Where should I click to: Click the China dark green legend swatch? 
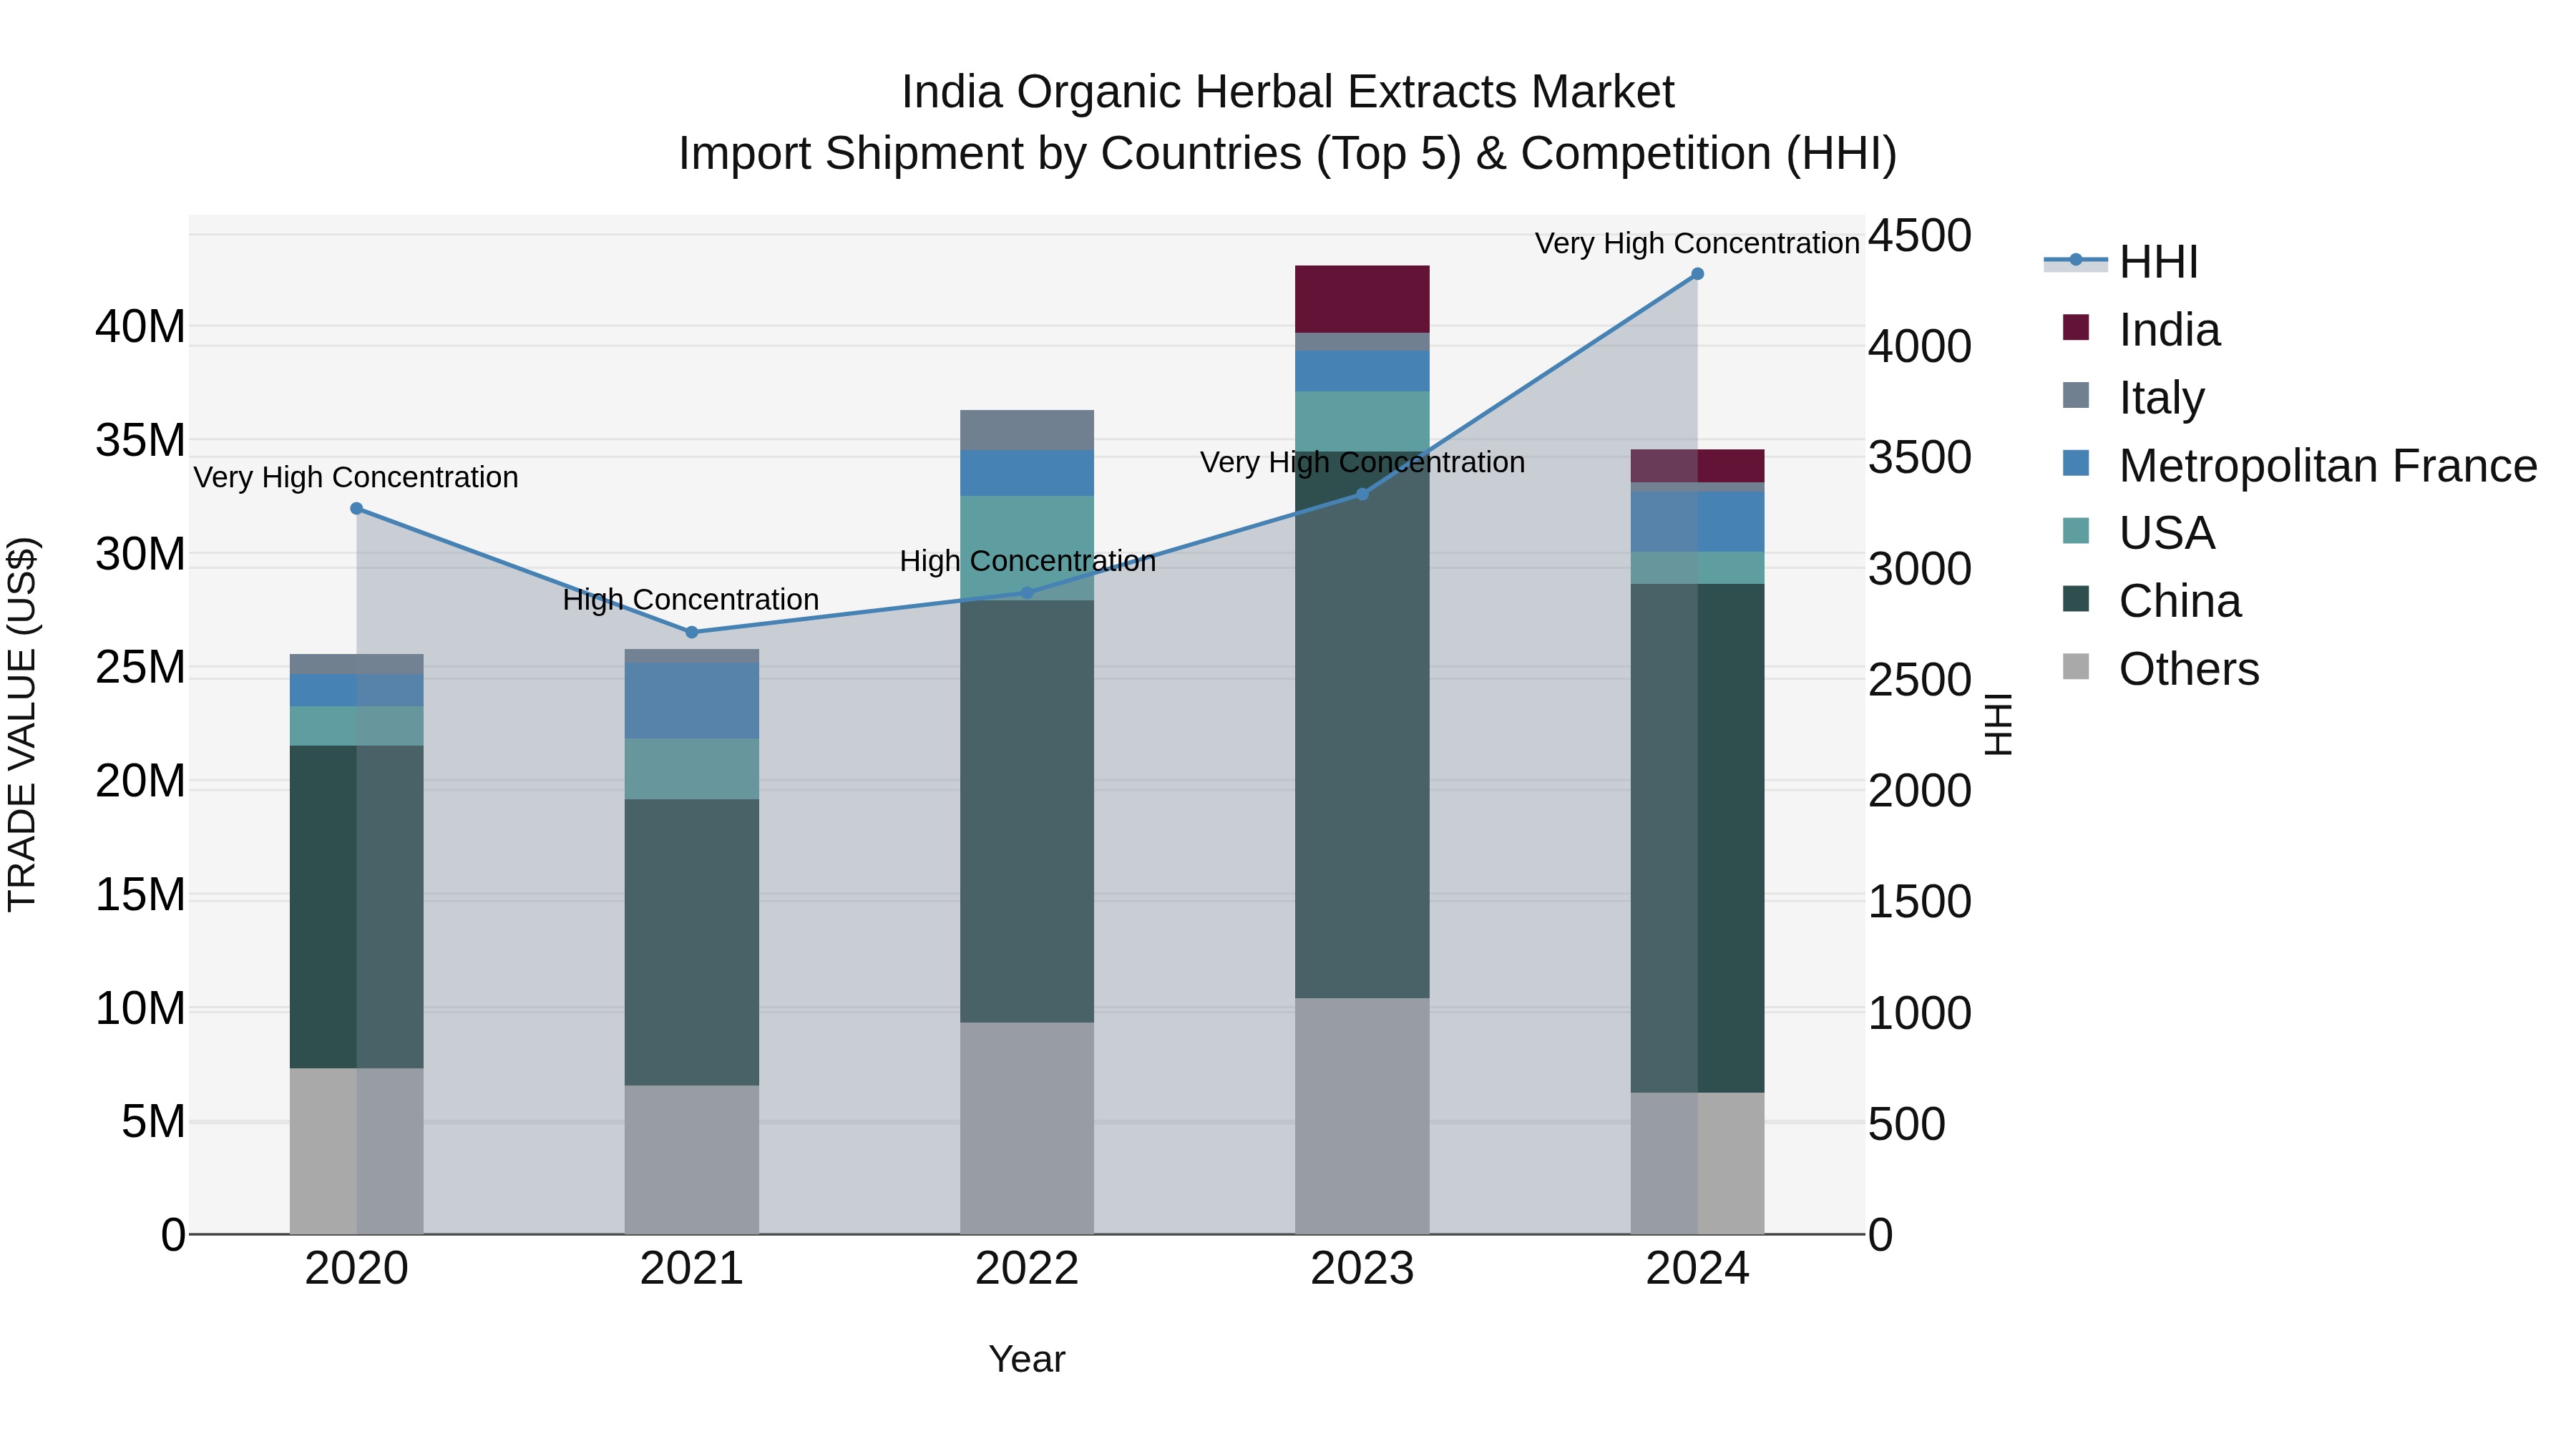pos(2076,598)
